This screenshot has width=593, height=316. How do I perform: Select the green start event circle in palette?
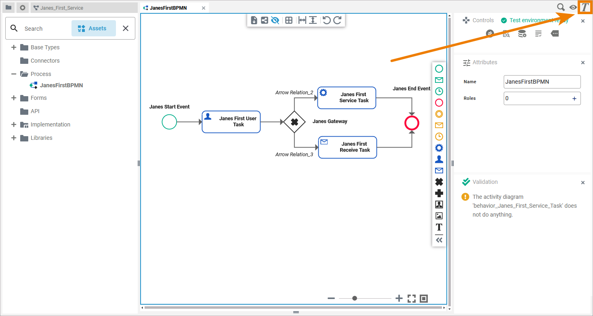click(x=439, y=69)
